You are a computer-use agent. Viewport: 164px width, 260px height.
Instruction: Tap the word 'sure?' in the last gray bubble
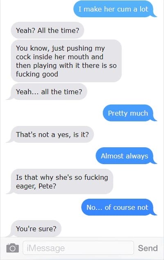[x=47, y=229]
